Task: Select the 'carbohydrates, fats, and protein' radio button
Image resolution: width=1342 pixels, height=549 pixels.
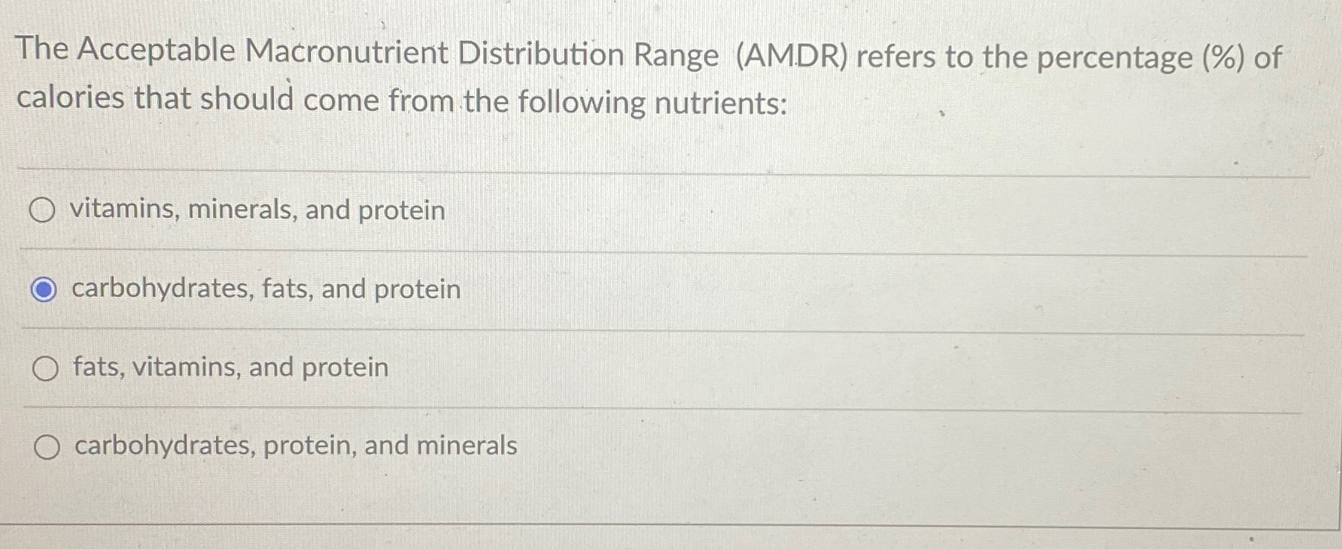Action: click(x=44, y=290)
